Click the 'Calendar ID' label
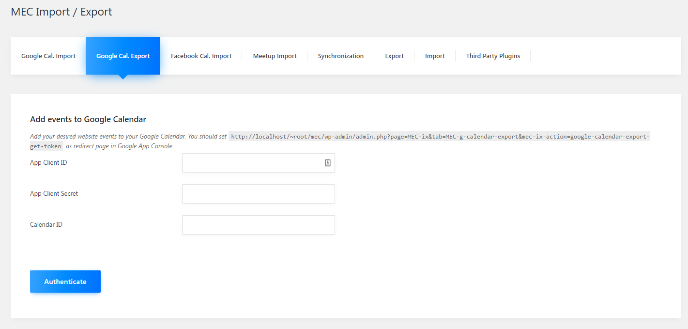This screenshot has width=688, height=329. pos(46,224)
